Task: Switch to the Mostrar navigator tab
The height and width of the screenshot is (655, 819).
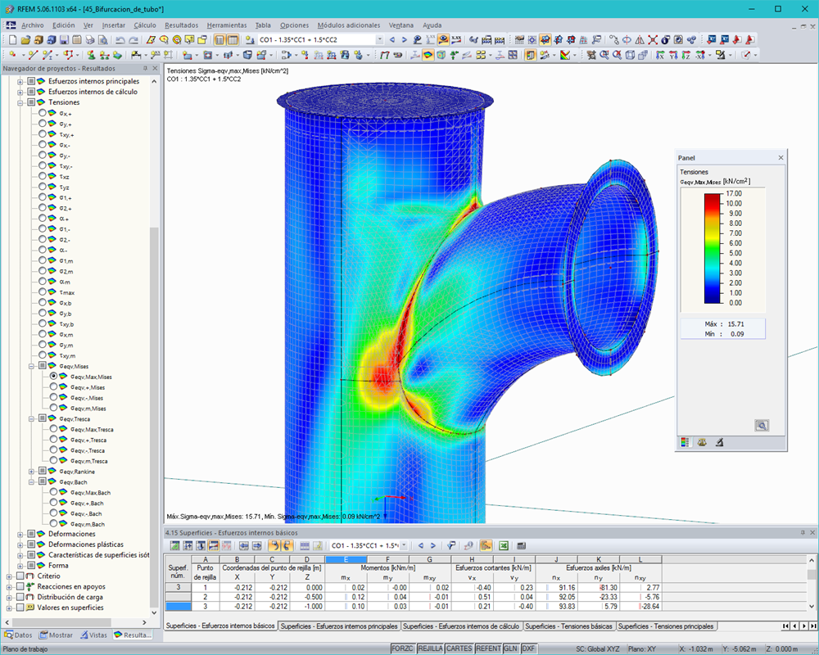Action: click(x=57, y=635)
